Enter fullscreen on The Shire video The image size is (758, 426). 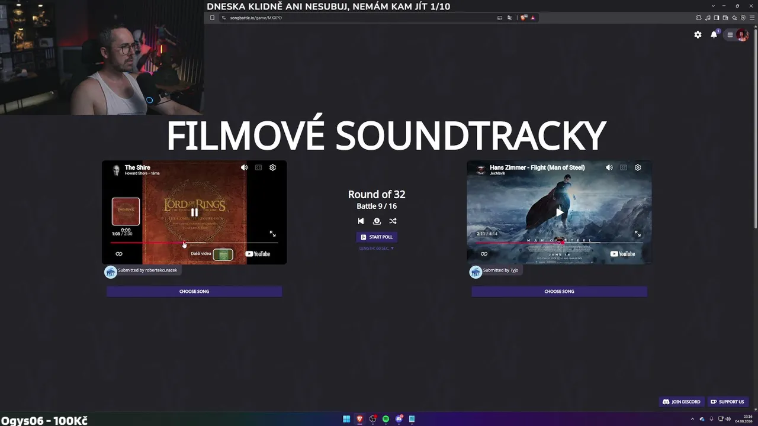[272, 234]
